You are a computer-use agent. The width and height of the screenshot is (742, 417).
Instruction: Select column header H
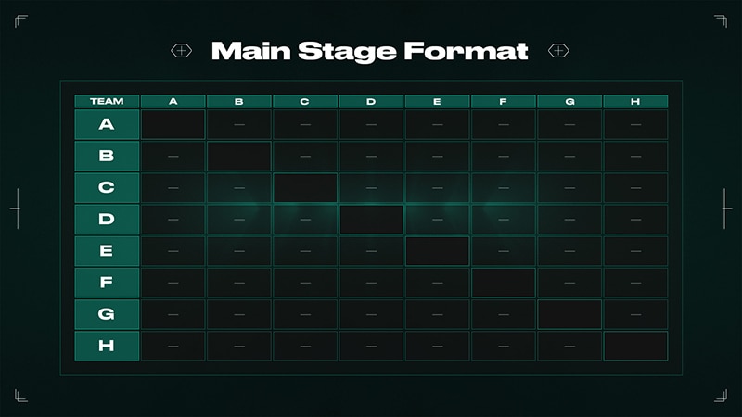[635, 101]
